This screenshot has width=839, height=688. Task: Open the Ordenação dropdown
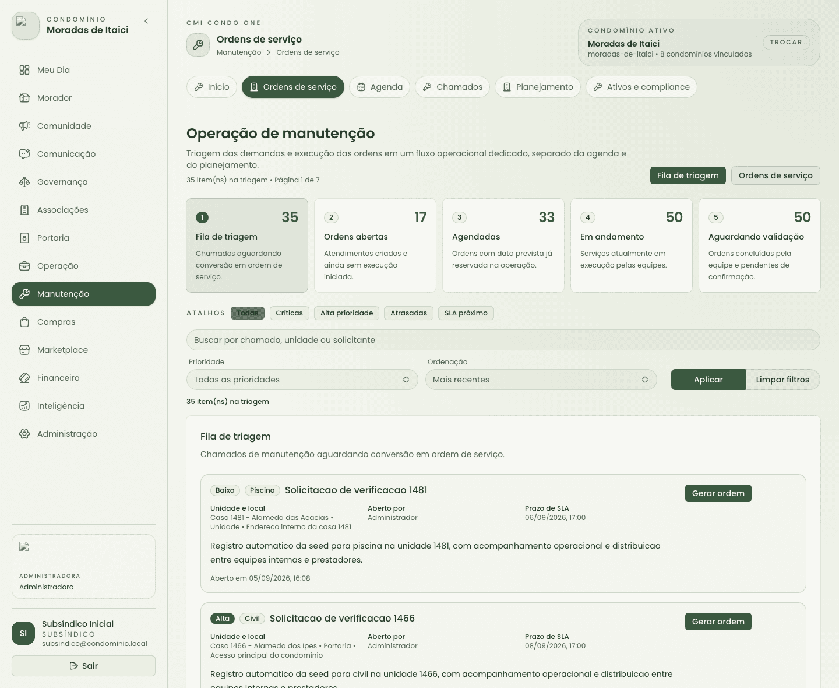(x=541, y=380)
